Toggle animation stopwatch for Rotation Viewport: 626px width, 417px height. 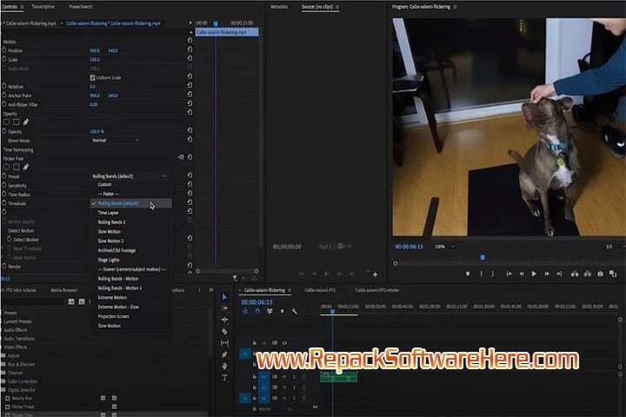(x=4, y=86)
